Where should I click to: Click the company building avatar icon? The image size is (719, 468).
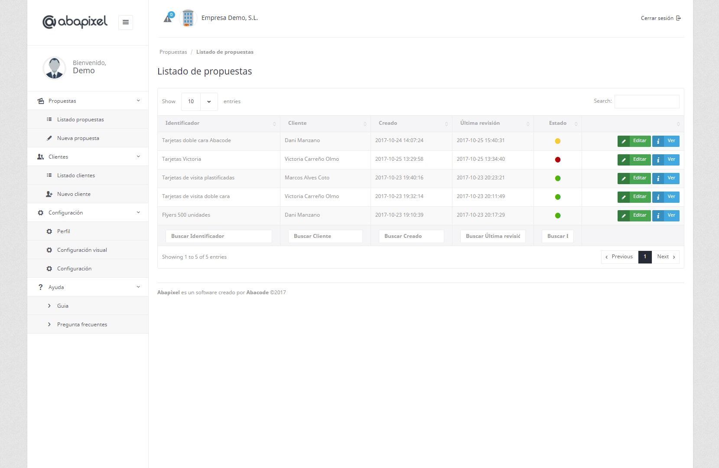(x=188, y=18)
